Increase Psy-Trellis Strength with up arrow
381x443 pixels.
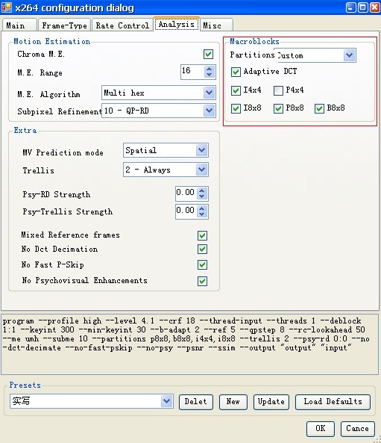(x=202, y=208)
